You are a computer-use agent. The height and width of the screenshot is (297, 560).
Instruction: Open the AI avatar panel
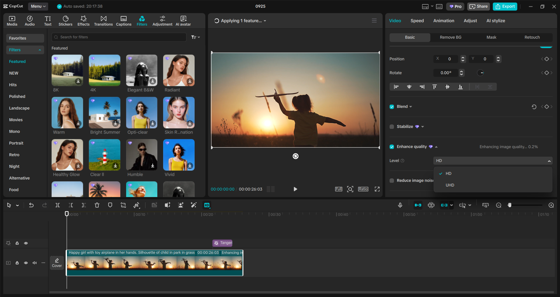click(183, 20)
